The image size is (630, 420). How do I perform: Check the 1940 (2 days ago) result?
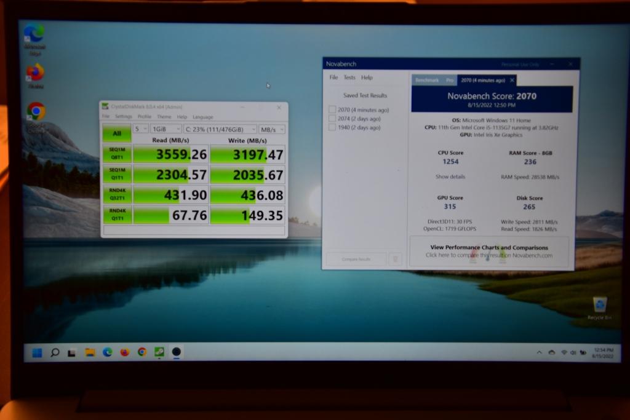332,127
